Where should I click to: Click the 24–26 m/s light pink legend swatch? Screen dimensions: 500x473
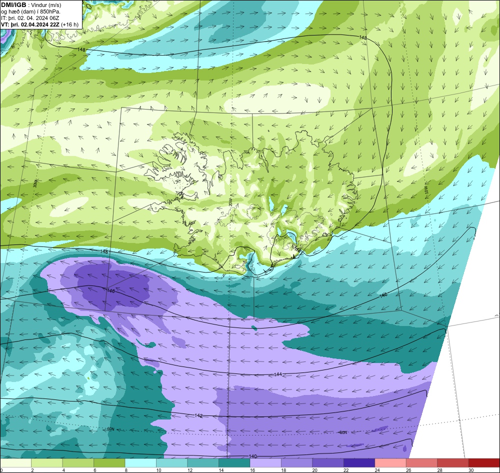(x=390, y=463)
